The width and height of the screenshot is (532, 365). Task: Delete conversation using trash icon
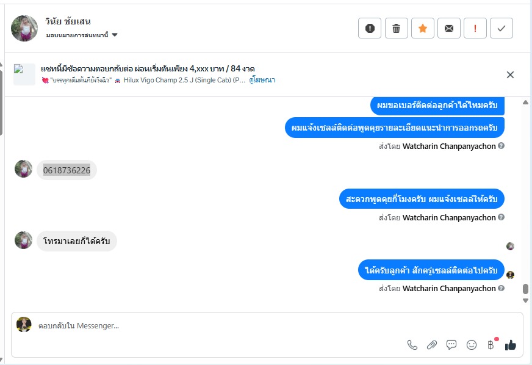[x=396, y=28]
